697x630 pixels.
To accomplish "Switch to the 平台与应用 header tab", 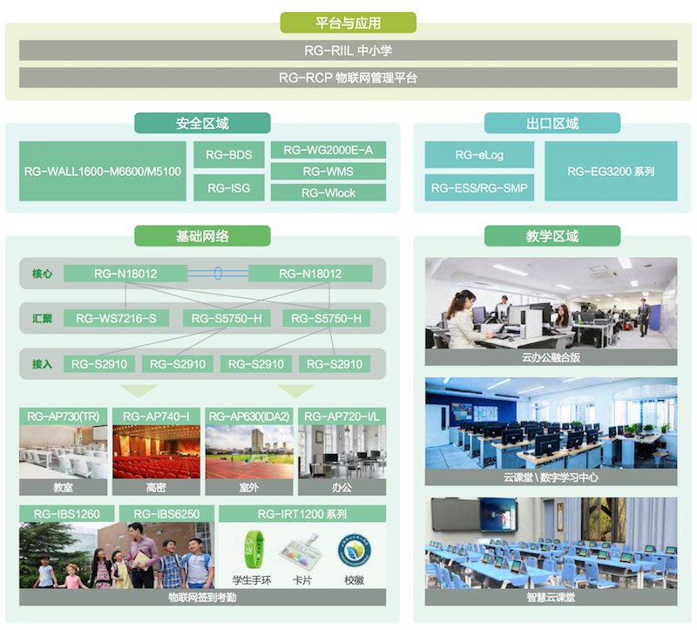I will click(x=348, y=23).
